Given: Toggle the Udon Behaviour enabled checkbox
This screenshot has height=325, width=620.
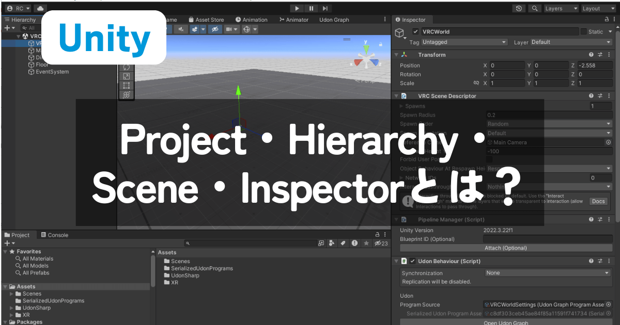Looking at the screenshot, I should pyautogui.click(x=413, y=261).
